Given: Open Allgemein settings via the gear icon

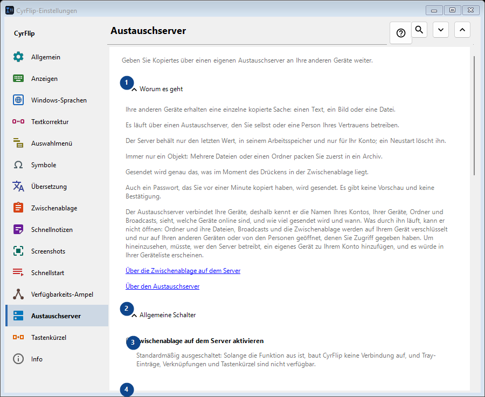Looking at the screenshot, I should click(x=18, y=57).
